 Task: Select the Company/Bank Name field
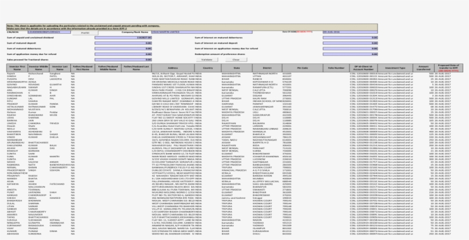click(x=201, y=32)
